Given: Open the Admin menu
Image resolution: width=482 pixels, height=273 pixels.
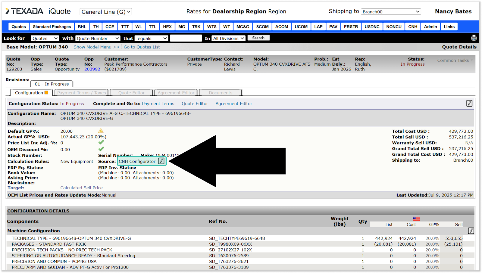Looking at the screenshot, I should pos(430,26).
